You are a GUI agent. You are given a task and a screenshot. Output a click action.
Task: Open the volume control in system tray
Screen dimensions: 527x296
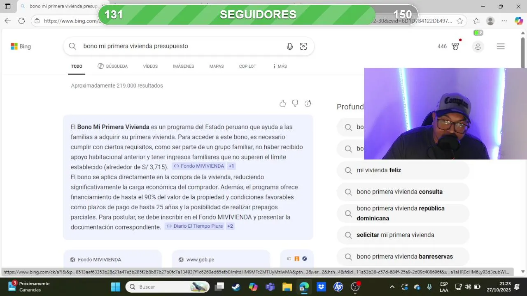[x=468, y=287]
